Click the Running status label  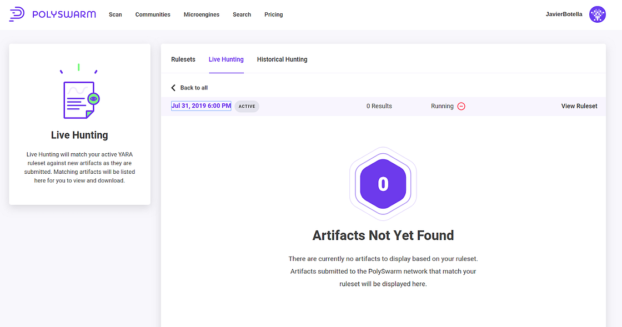[x=442, y=106]
